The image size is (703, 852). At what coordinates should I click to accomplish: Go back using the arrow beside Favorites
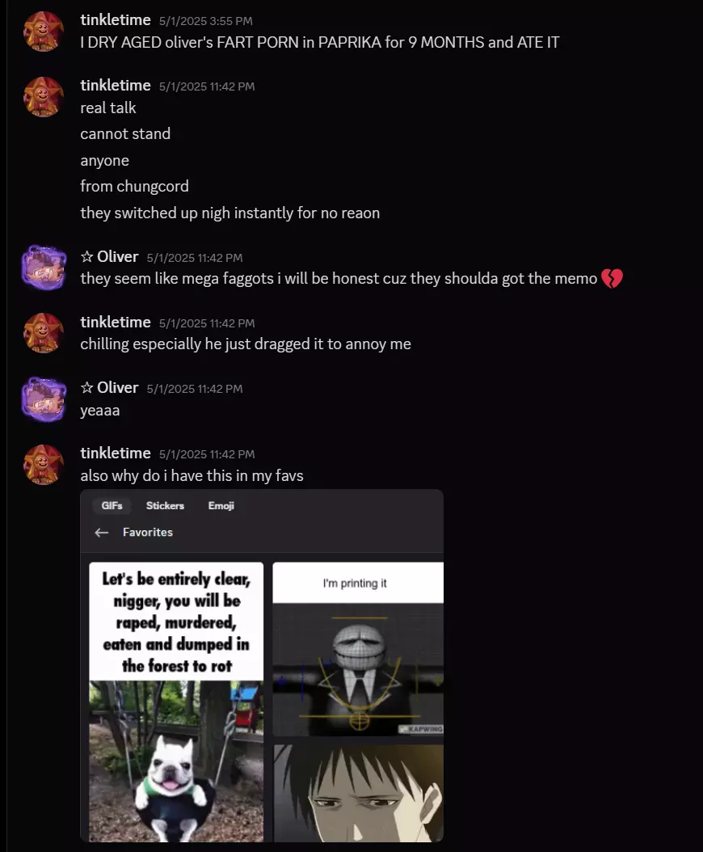point(102,533)
